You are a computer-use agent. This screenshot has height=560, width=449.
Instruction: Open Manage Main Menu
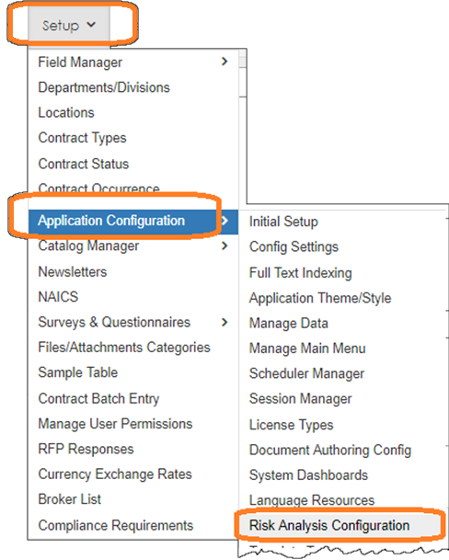point(307,349)
